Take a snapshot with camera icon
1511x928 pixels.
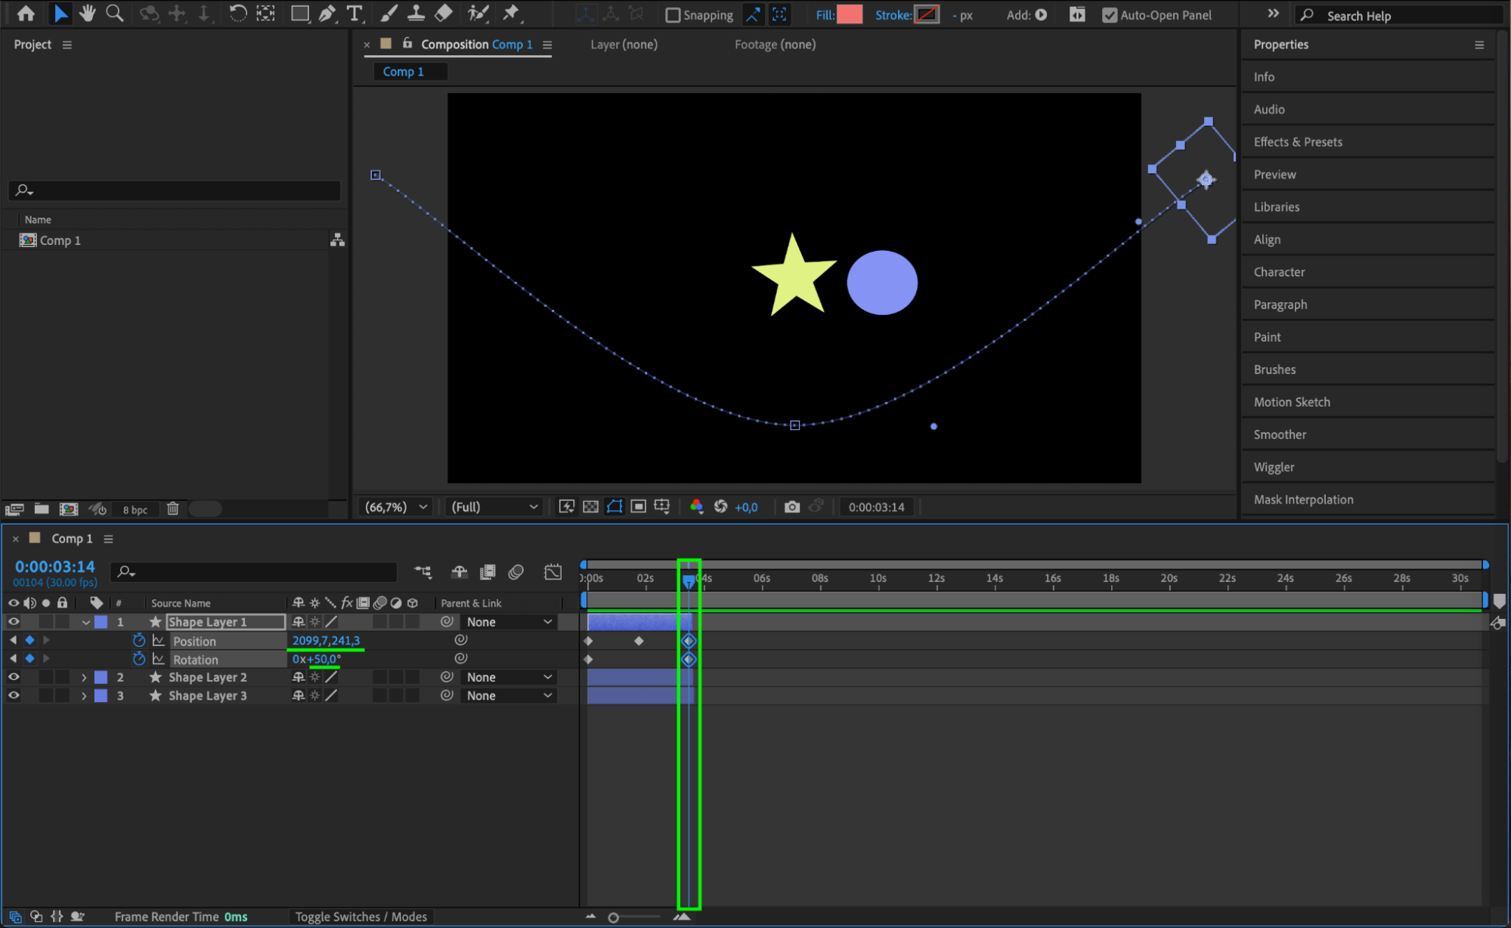(791, 507)
